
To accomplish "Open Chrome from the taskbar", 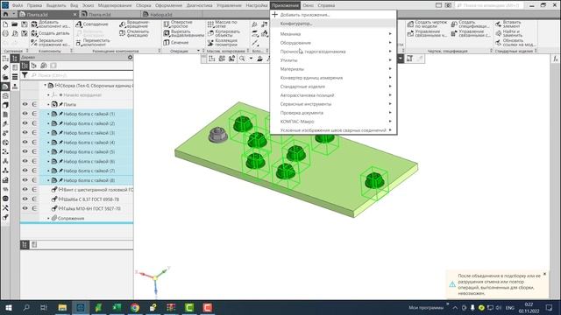I will 135,307.
